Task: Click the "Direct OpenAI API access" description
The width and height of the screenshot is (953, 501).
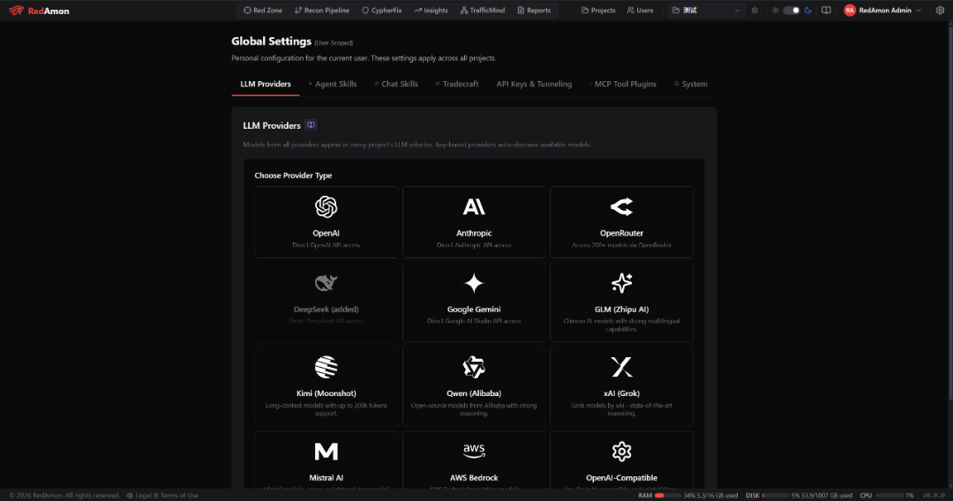Action: tap(326, 245)
